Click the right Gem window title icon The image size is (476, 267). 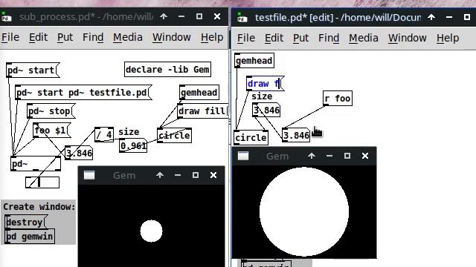click(x=243, y=156)
